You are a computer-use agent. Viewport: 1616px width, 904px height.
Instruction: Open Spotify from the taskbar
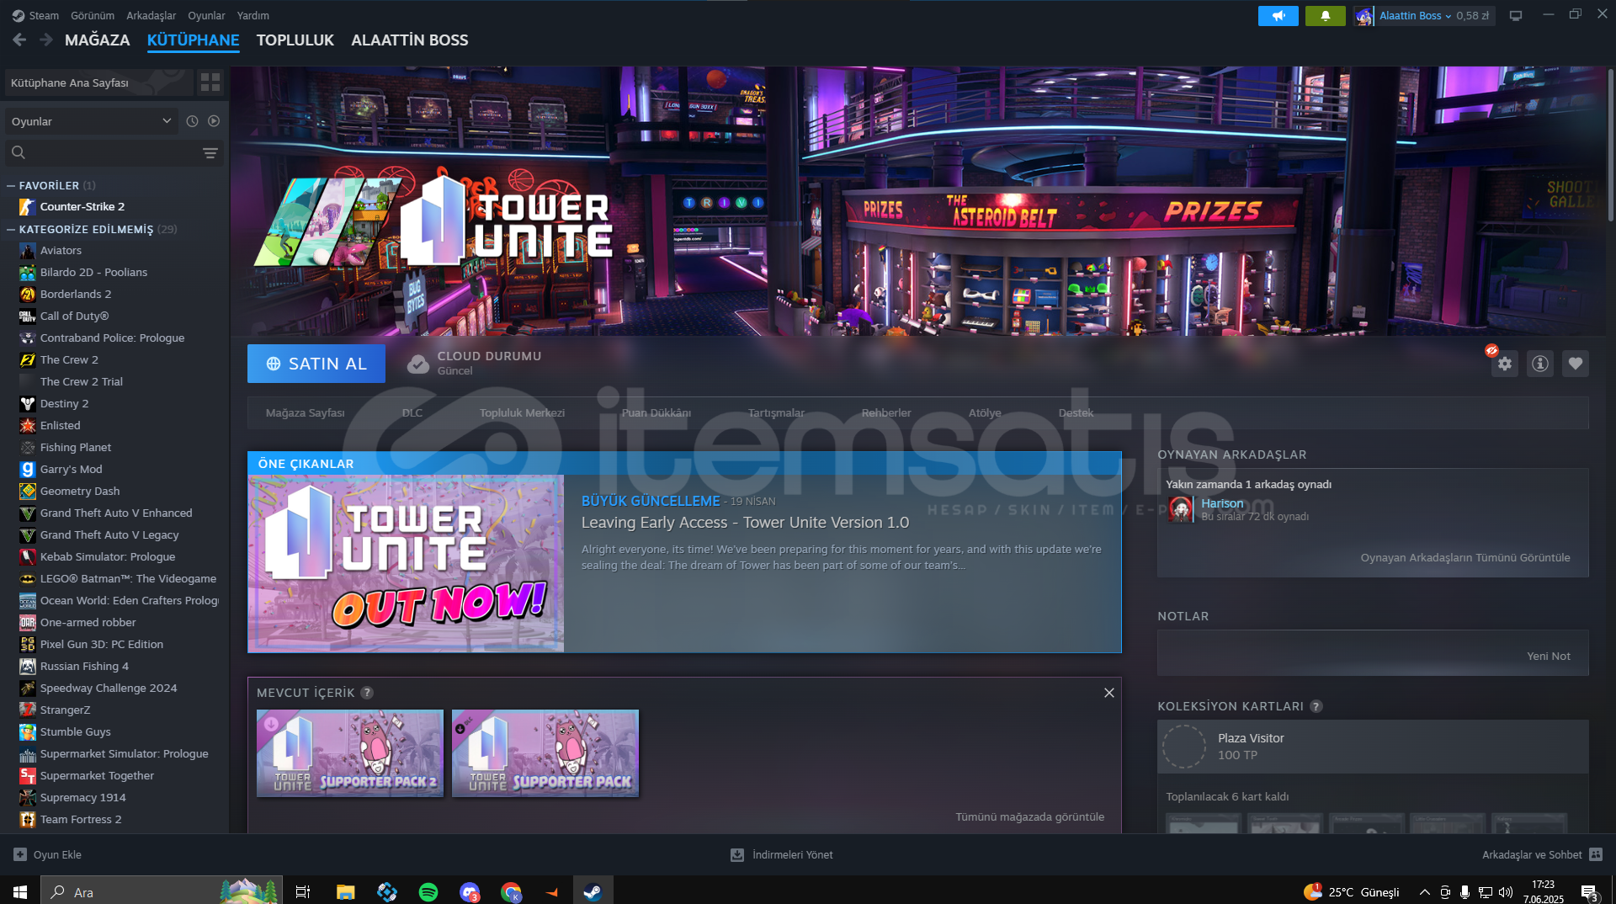coord(428,892)
